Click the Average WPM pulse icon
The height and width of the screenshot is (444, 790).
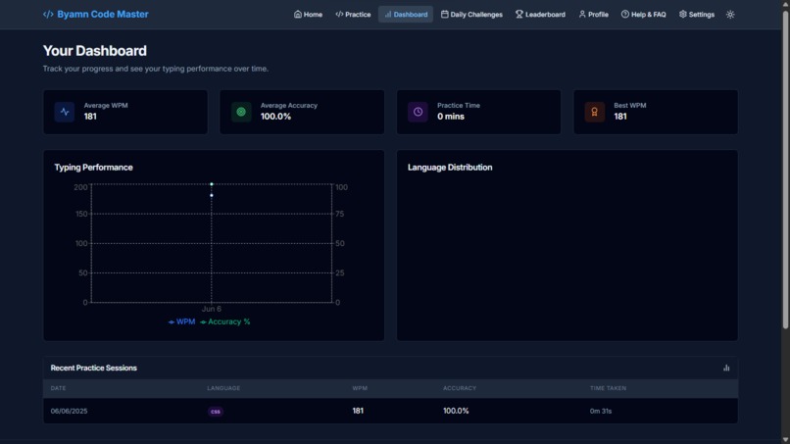click(x=65, y=112)
